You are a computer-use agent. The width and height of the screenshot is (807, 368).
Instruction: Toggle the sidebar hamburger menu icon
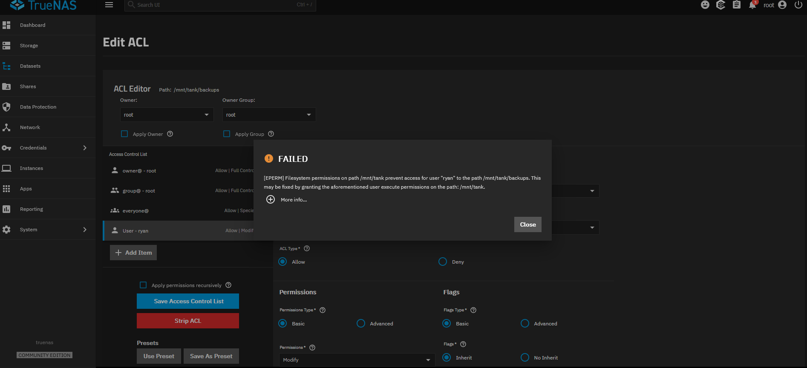(109, 5)
